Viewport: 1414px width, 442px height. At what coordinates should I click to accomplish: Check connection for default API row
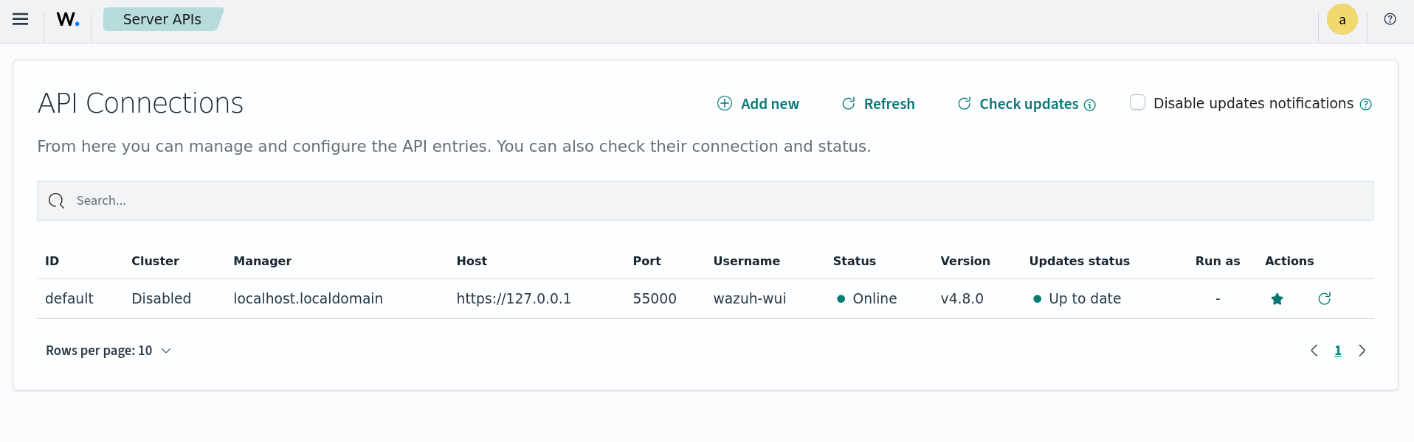[x=1324, y=299]
